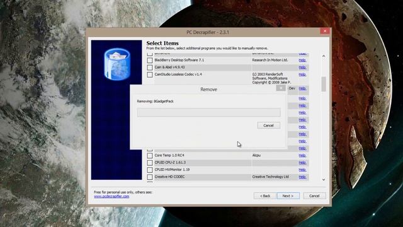The width and height of the screenshot is (403, 227).
Task: Tick the CPUID HWMonitor 1.19 checkbox
Action: (x=150, y=170)
